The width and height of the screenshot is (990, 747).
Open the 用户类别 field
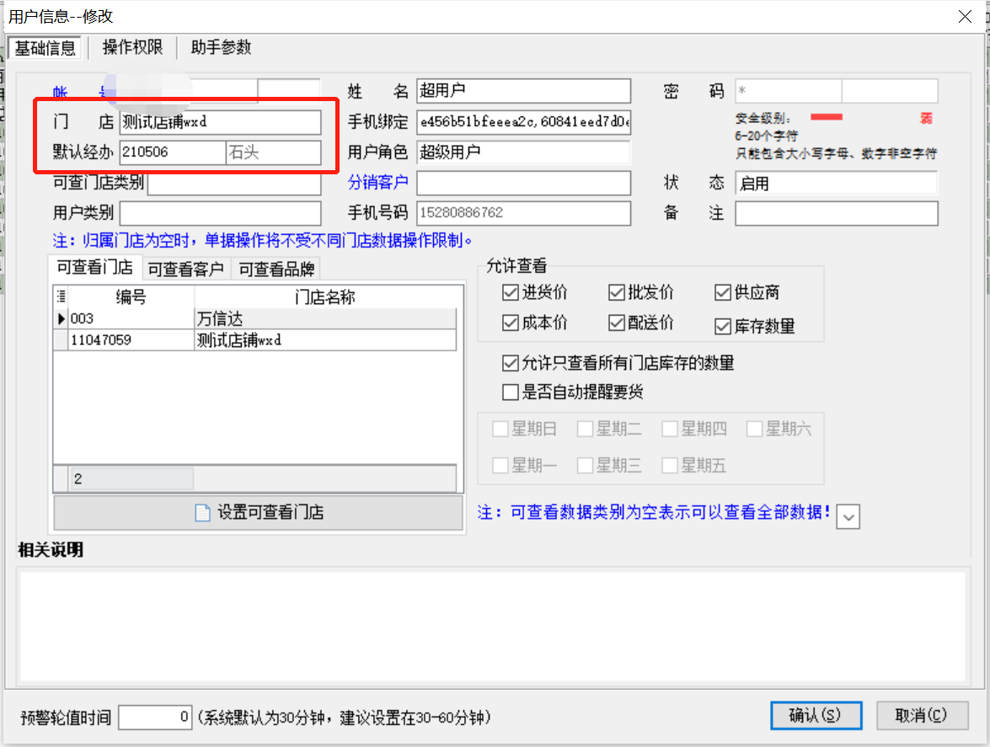(x=221, y=213)
